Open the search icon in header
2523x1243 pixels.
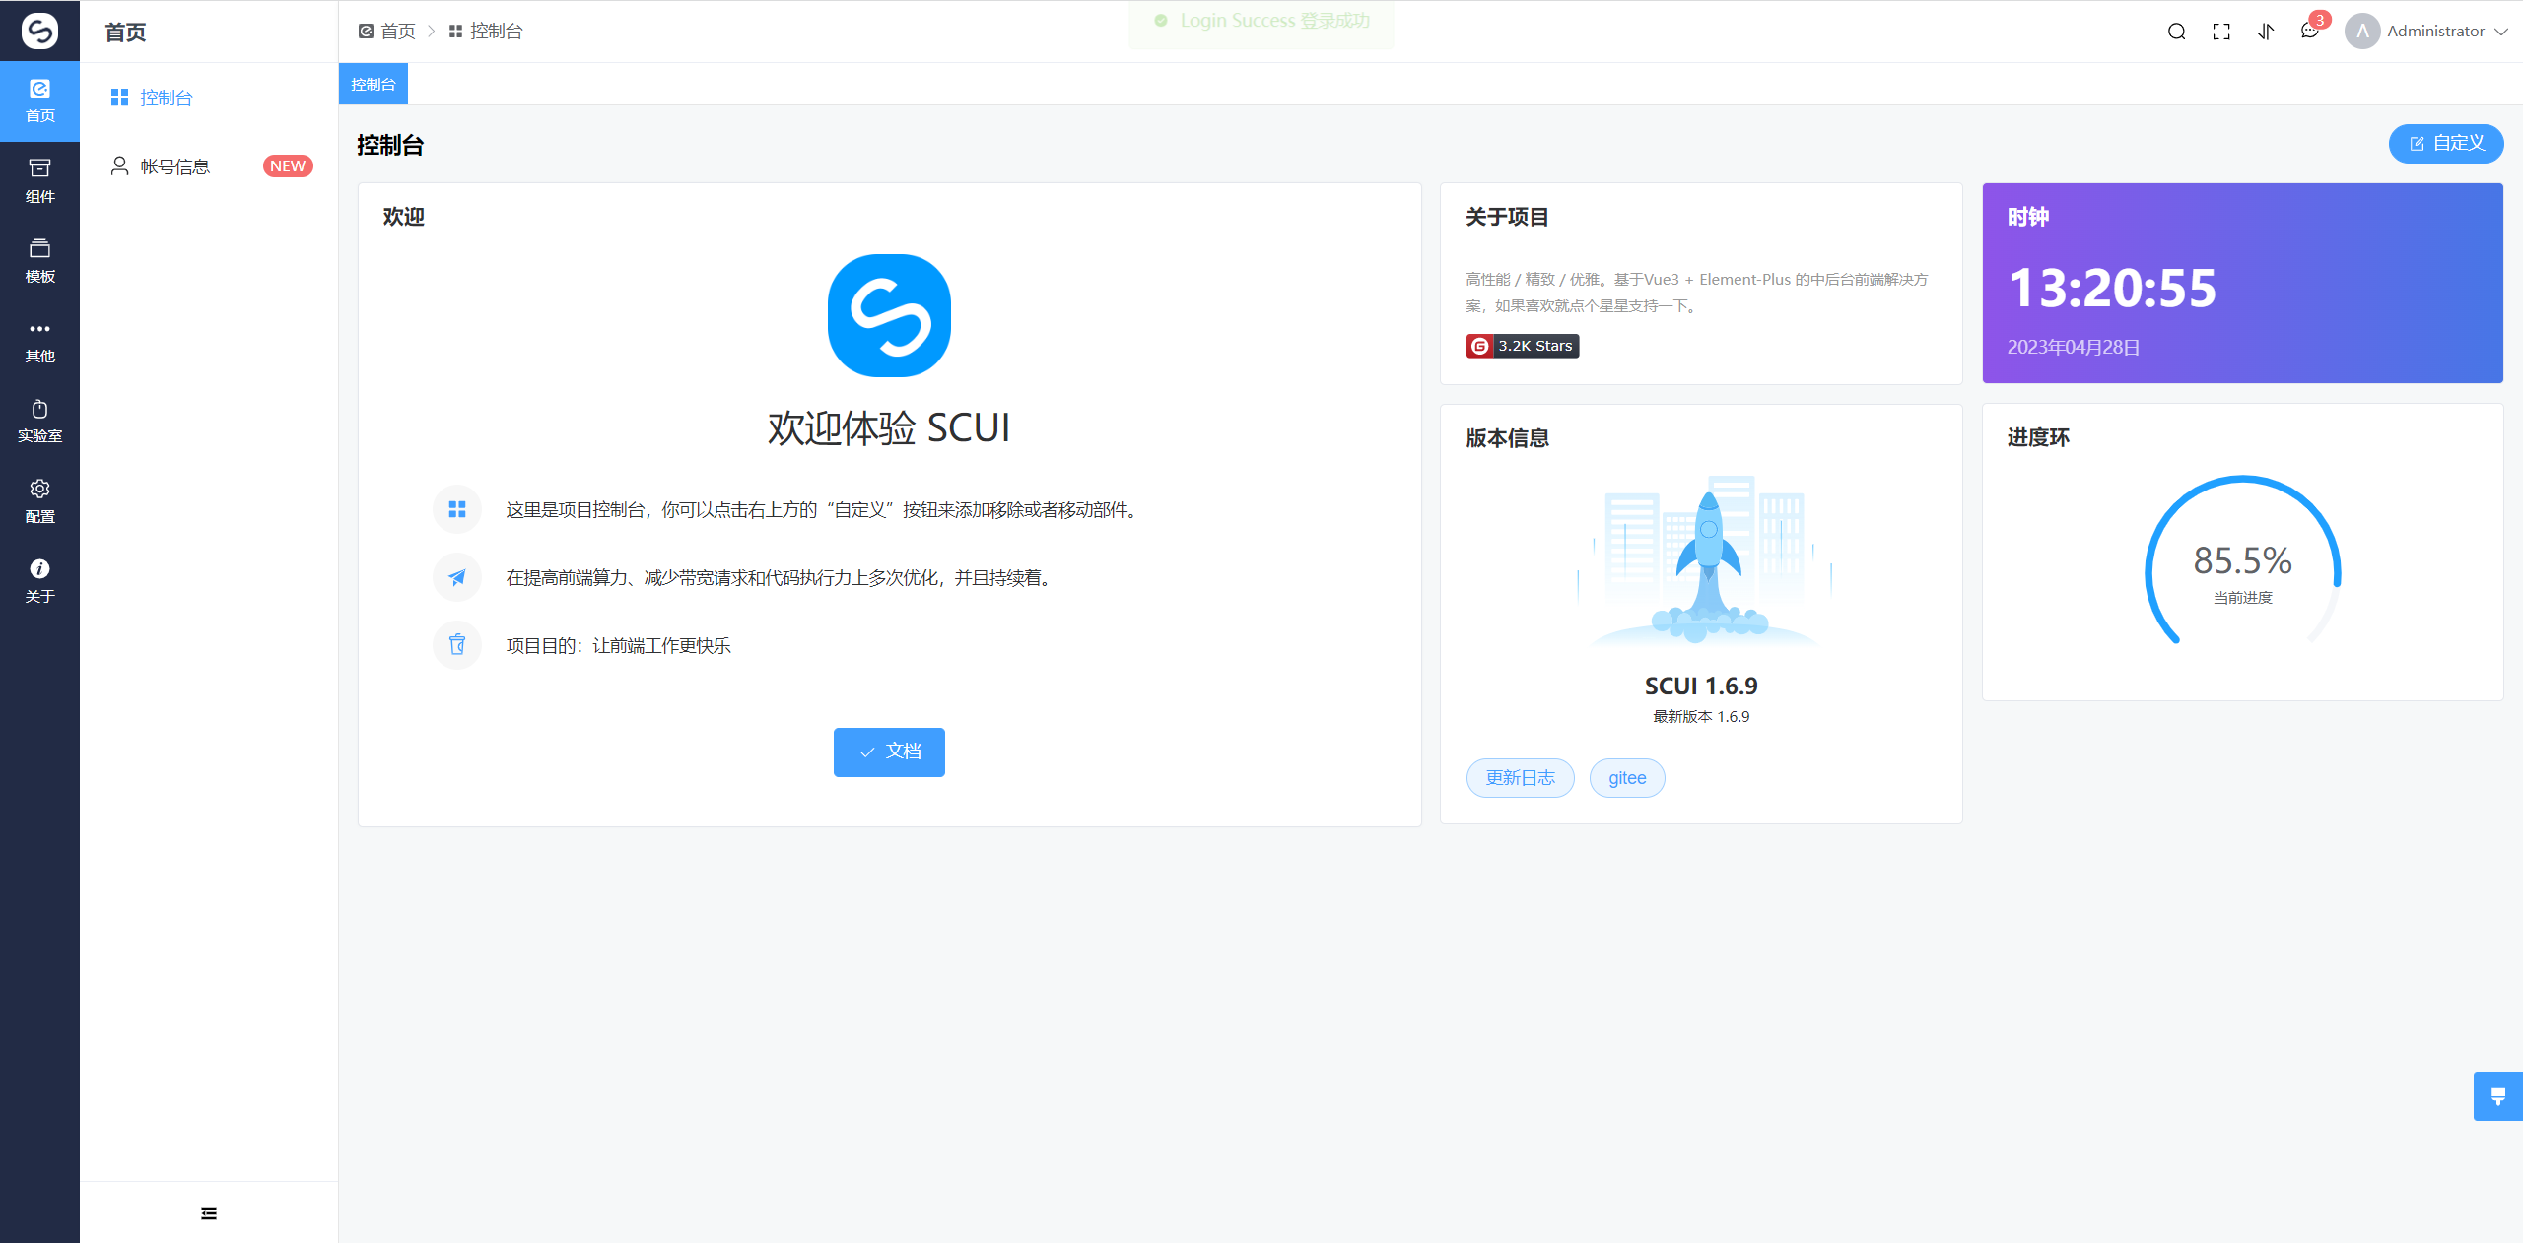click(x=2177, y=32)
